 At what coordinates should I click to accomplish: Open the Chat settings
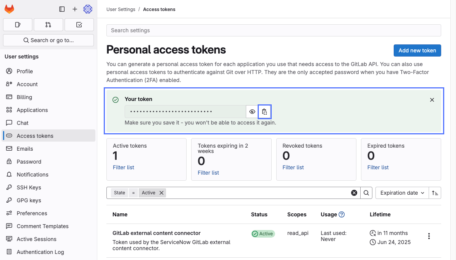[49, 123]
